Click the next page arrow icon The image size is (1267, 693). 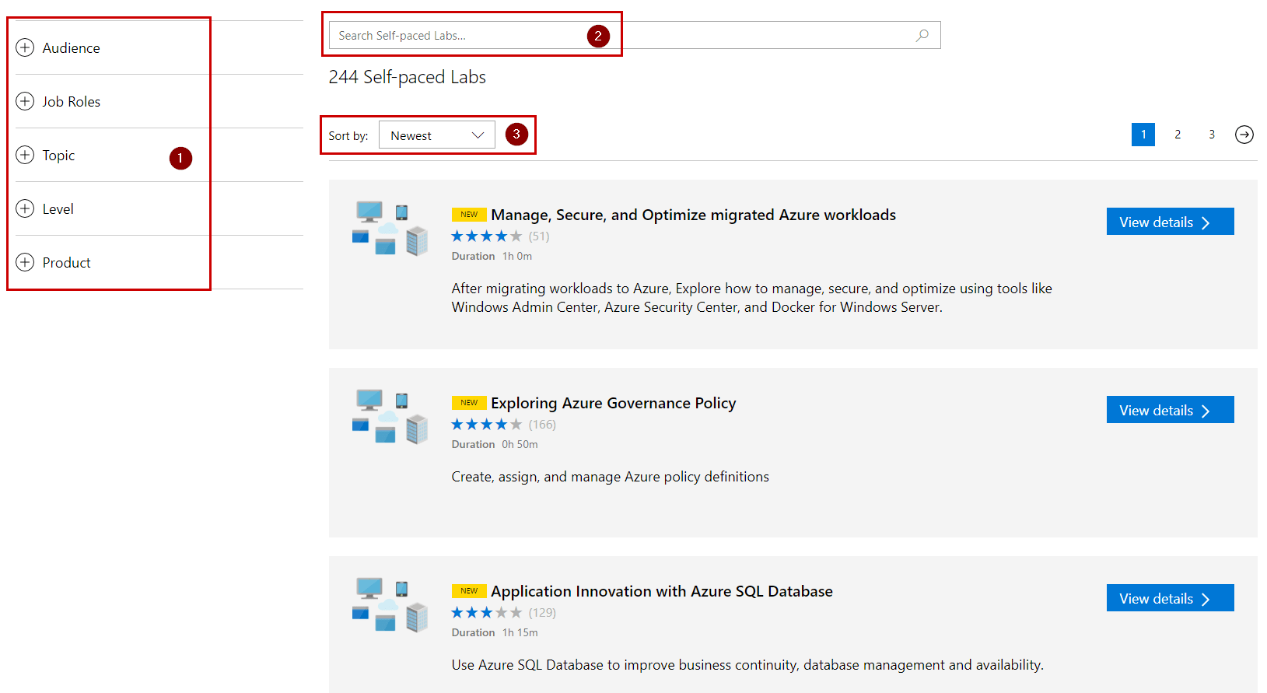point(1244,135)
